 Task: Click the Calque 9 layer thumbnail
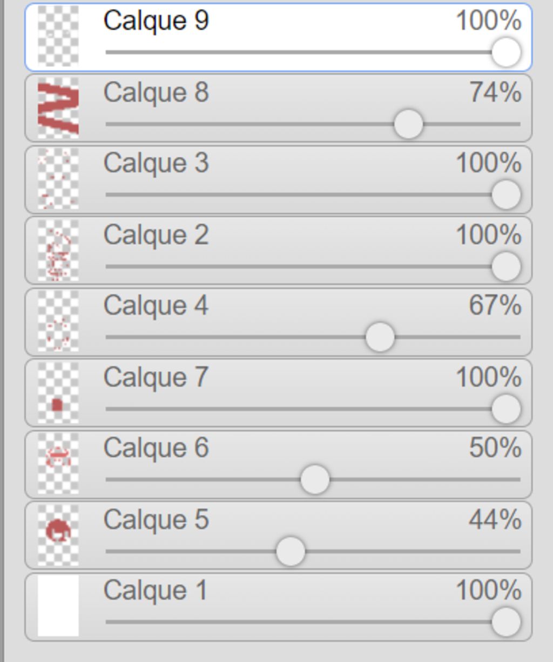58,36
